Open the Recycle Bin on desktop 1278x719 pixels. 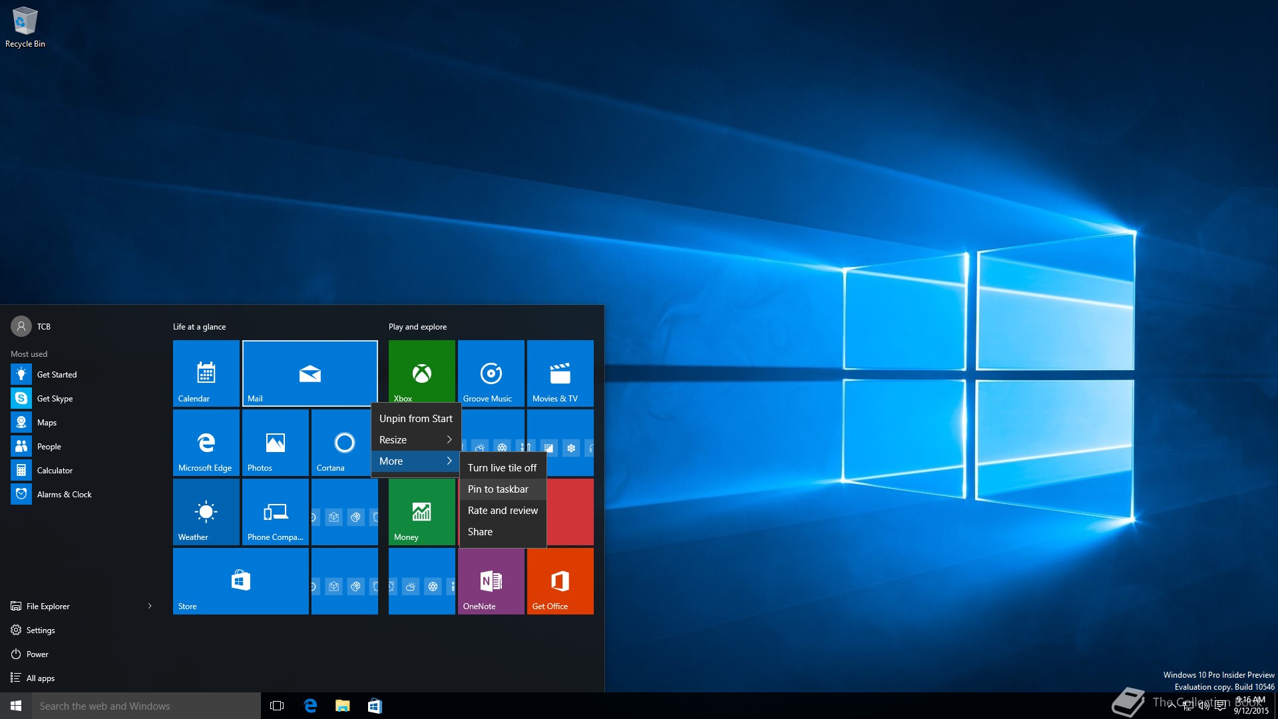point(25,27)
